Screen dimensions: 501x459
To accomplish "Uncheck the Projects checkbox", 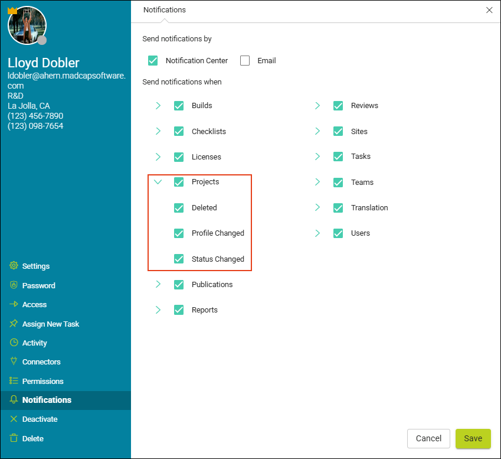I will pos(179,182).
